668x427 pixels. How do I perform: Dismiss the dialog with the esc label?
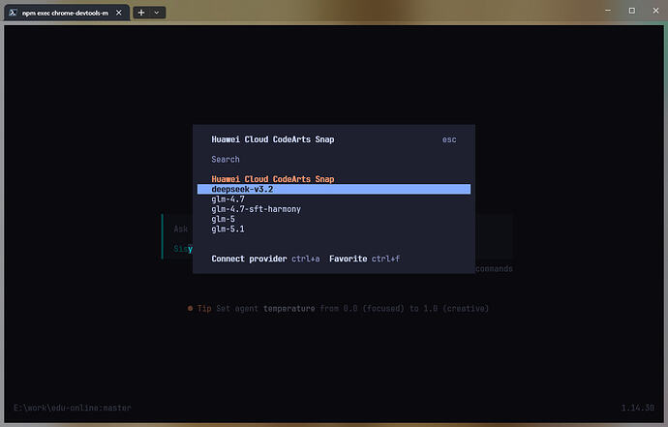[x=449, y=139]
